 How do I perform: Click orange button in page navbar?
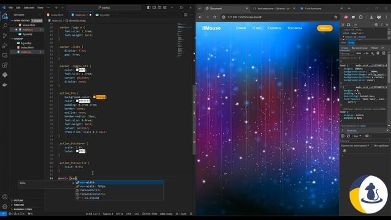click(324, 28)
